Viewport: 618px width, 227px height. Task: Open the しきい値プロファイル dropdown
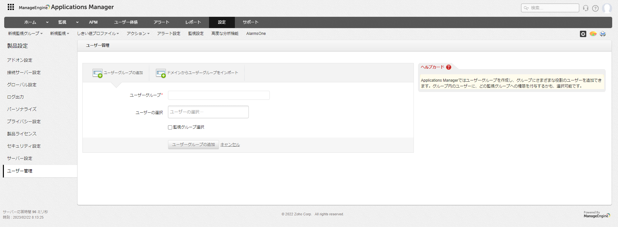click(98, 34)
